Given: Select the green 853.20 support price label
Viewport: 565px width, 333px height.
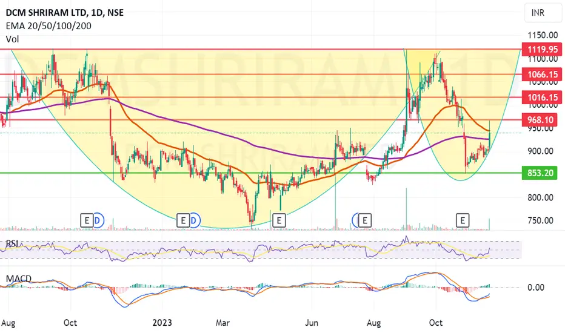Looking at the screenshot, I should tap(540, 173).
